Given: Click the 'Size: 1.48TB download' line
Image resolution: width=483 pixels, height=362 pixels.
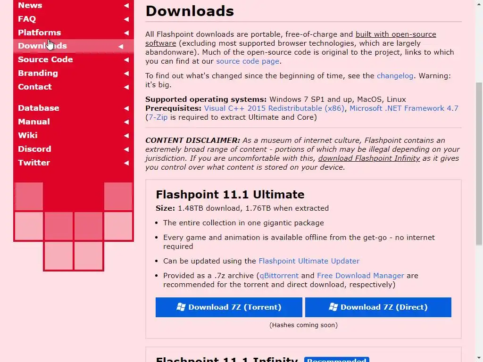Looking at the screenshot, I should point(242,208).
